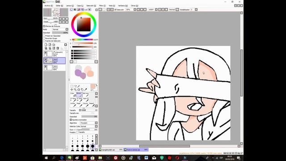286x161 pixels.
Task: Open the rotation angle dropdown
Action: (156, 9)
